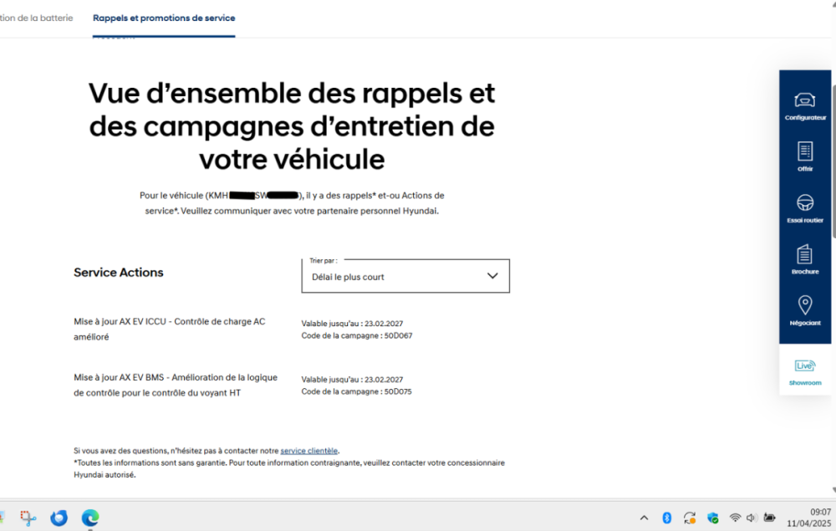The image size is (836, 531).
Task: Select the AX EV BMS update entry
Action: tap(175, 385)
